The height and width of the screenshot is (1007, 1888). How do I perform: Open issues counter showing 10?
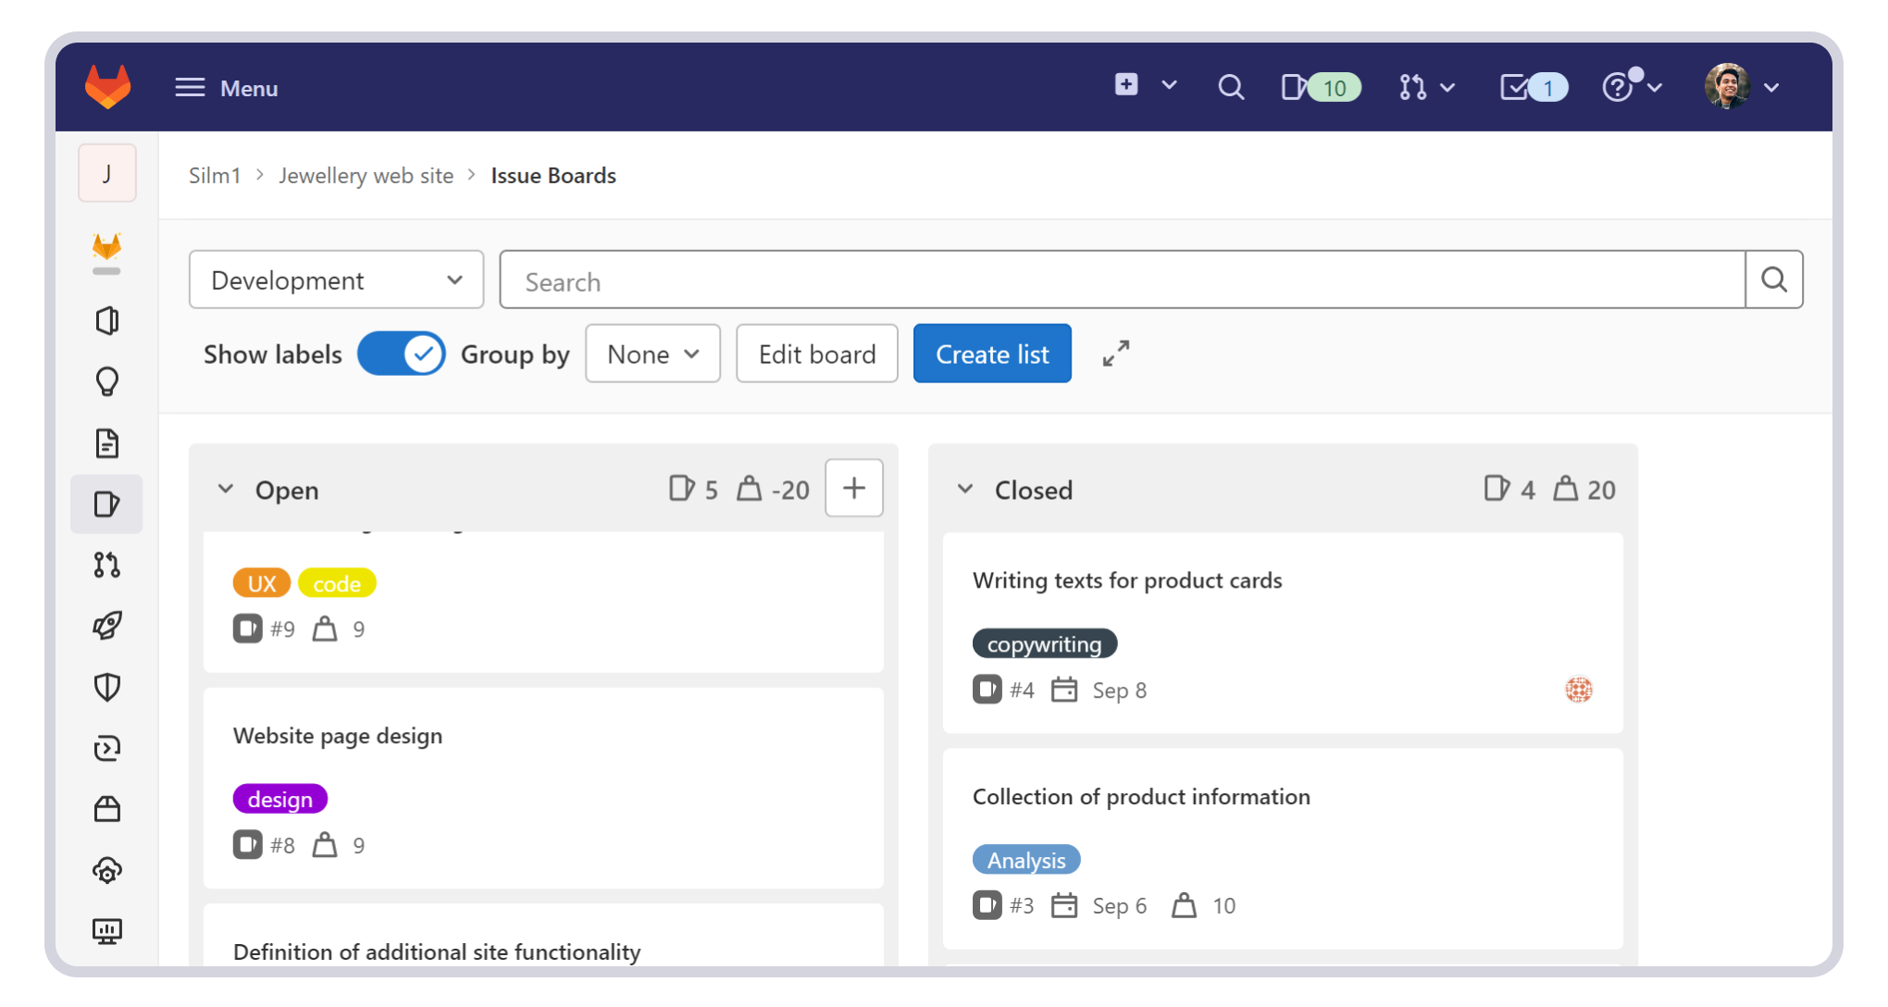(1321, 87)
